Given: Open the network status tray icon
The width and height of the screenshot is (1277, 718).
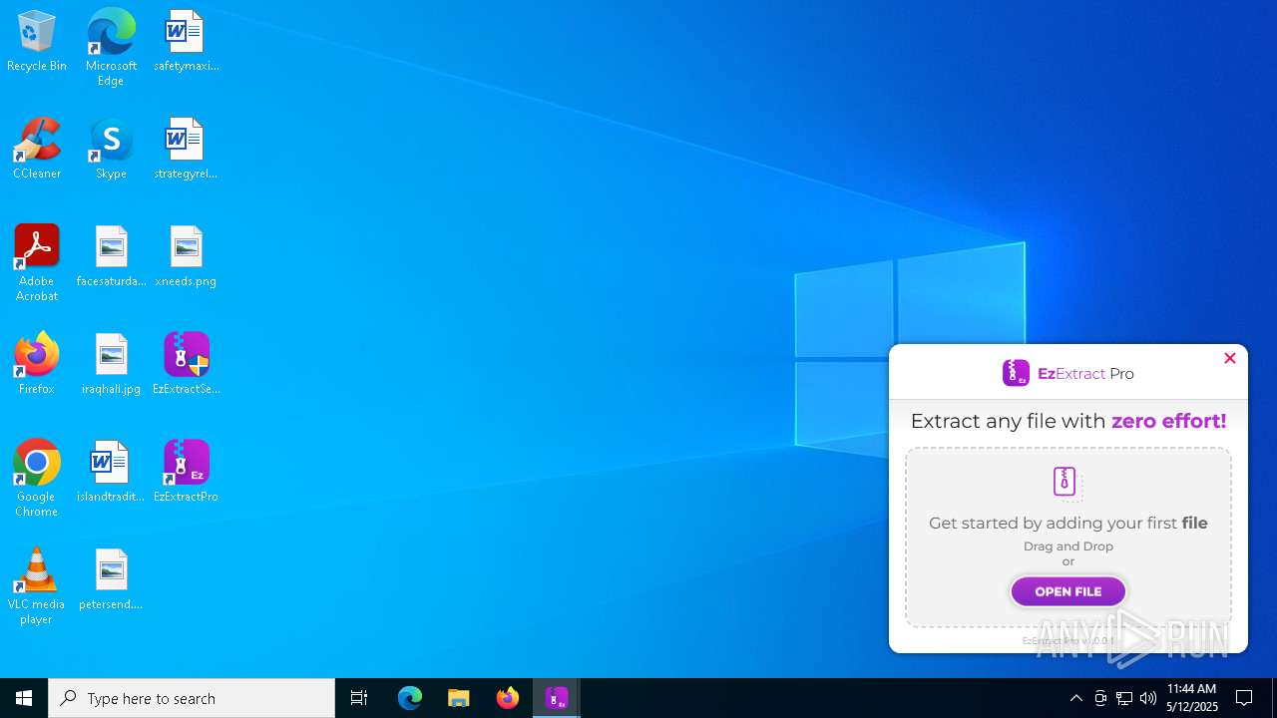Looking at the screenshot, I should [x=1124, y=698].
